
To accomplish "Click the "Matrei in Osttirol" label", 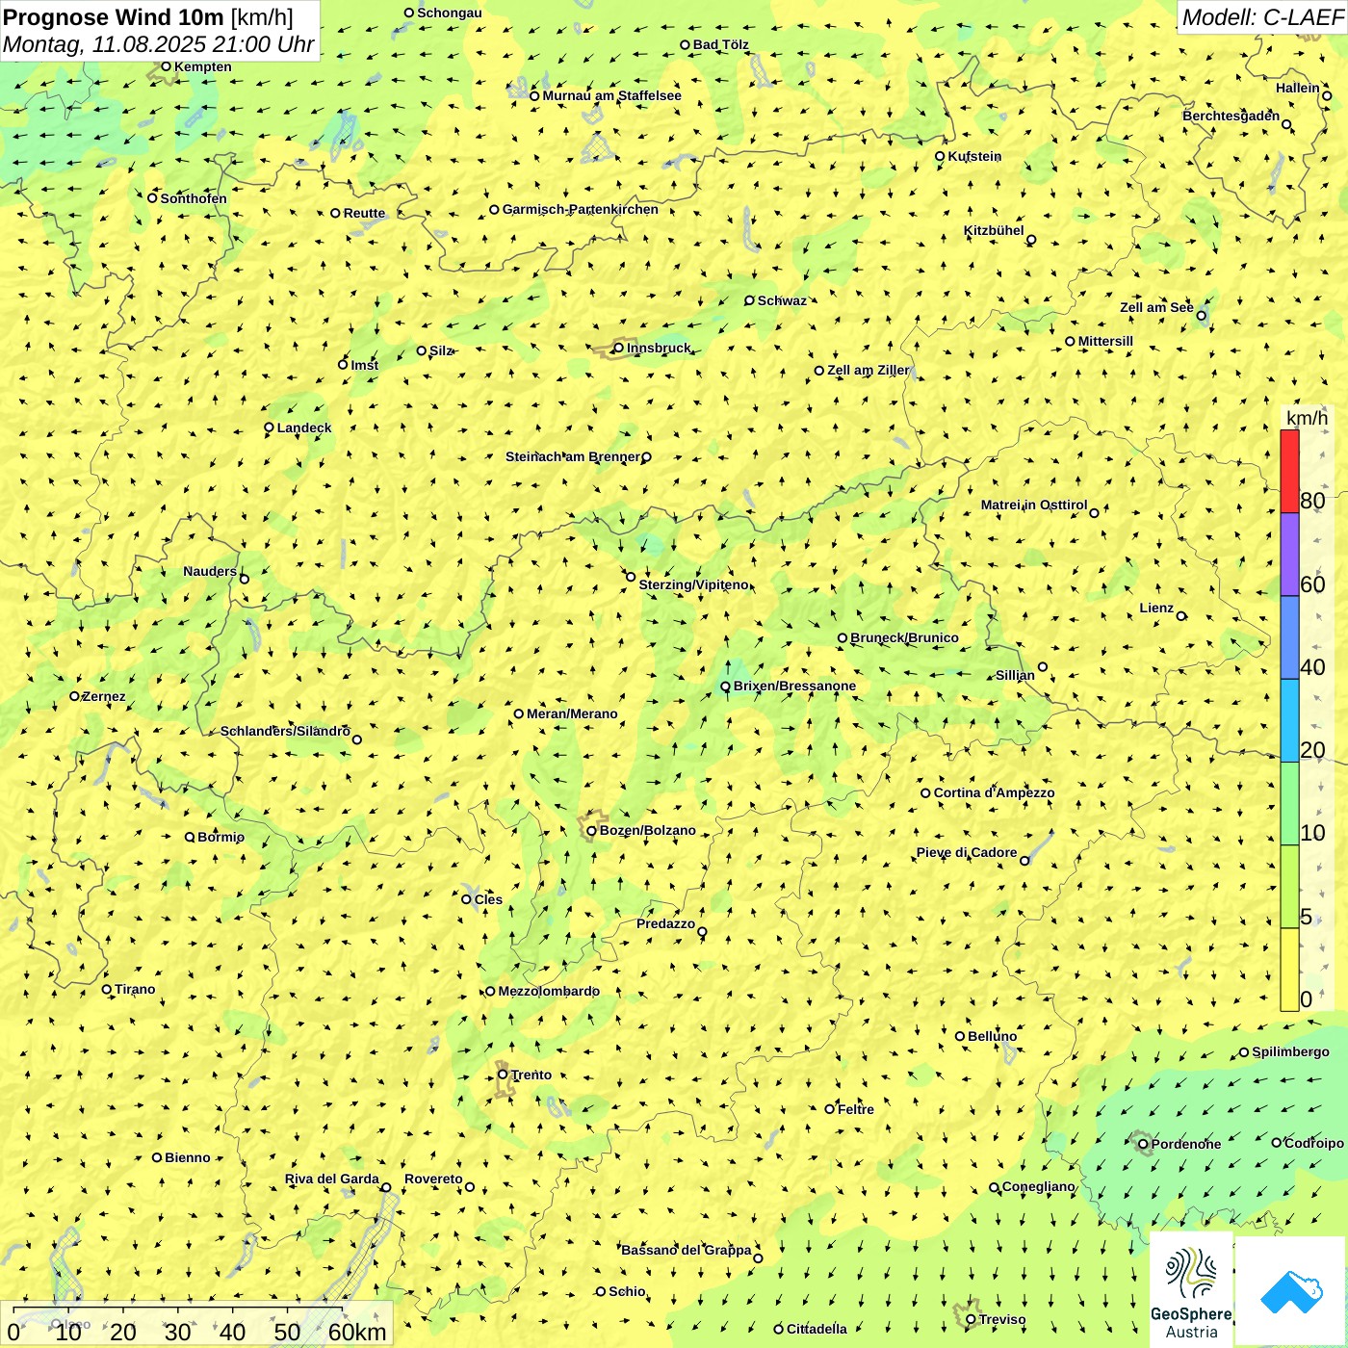I will (1034, 505).
